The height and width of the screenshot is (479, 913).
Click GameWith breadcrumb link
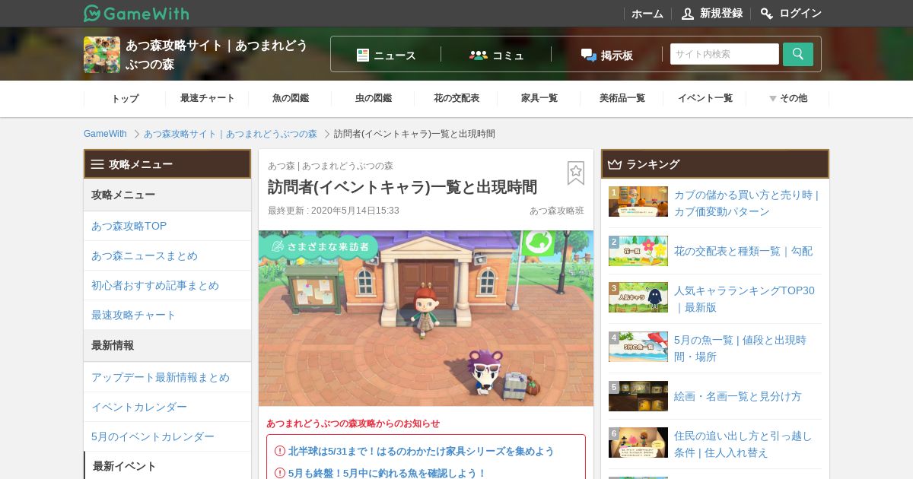tap(105, 134)
